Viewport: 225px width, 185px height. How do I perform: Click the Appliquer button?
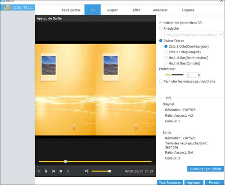click(194, 182)
